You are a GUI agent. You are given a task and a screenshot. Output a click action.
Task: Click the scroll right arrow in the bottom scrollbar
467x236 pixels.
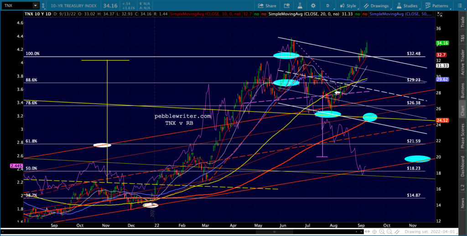pyautogui.click(x=362, y=231)
